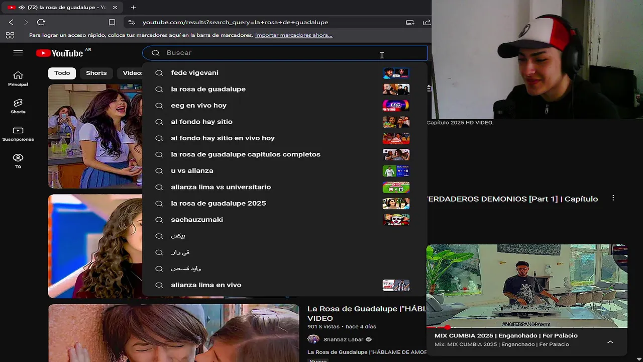Image resolution: width=643 pixels, height=362 pixels.
Task: Select the first Arabic suggestion below sachauzumaki
Action: click(x=285, y=236)
